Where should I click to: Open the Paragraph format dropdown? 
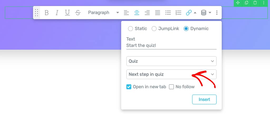pos(103,13)
